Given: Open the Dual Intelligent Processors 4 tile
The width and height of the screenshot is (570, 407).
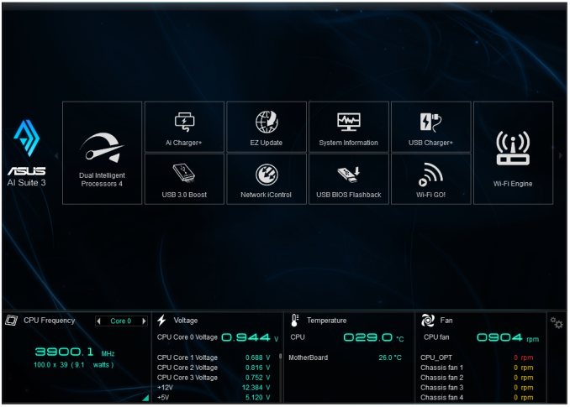Looking at the screenshot, I should [103, 153].
